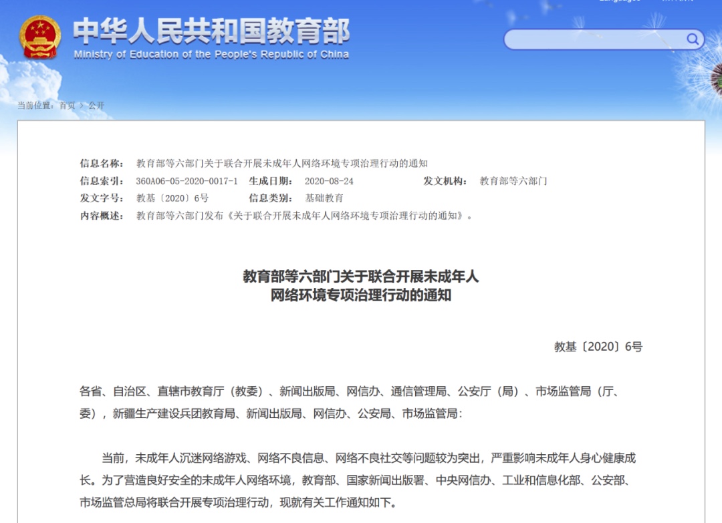722x523 pixels.
Task: Click the 发文字号 label
Action: point(102,198)
